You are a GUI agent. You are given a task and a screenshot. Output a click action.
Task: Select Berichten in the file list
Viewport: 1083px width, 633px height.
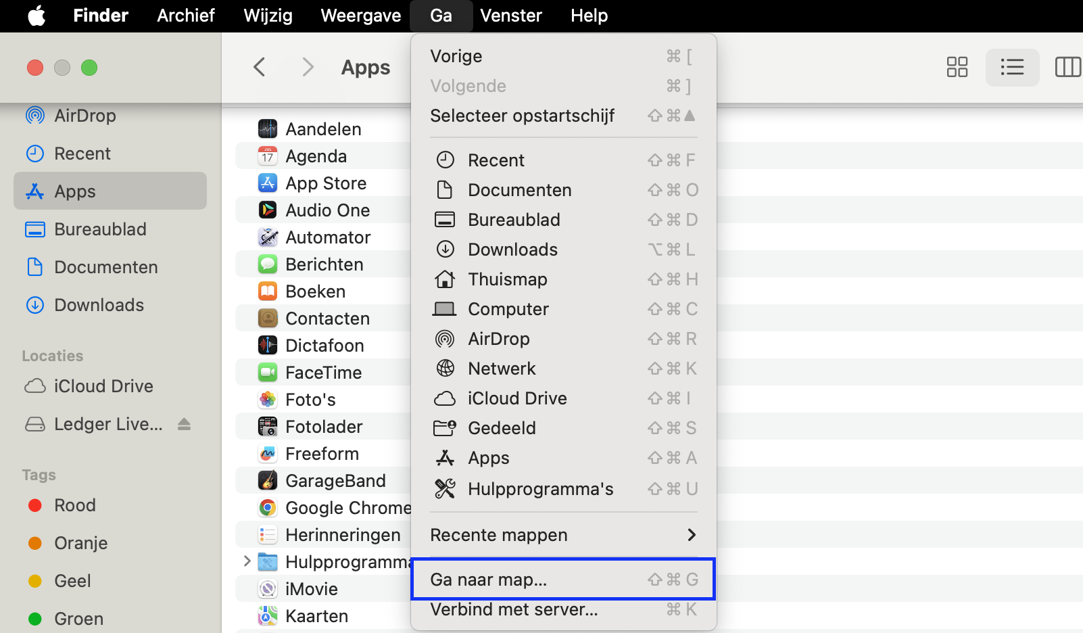tap(324, 264)
